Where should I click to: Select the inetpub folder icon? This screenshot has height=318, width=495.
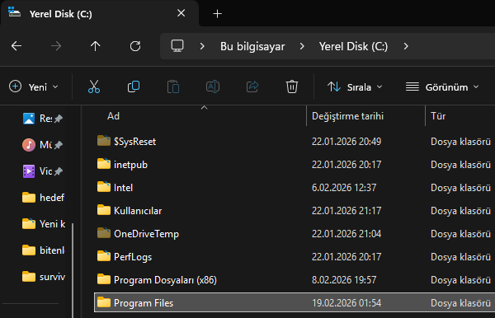[x=104, y=164]
